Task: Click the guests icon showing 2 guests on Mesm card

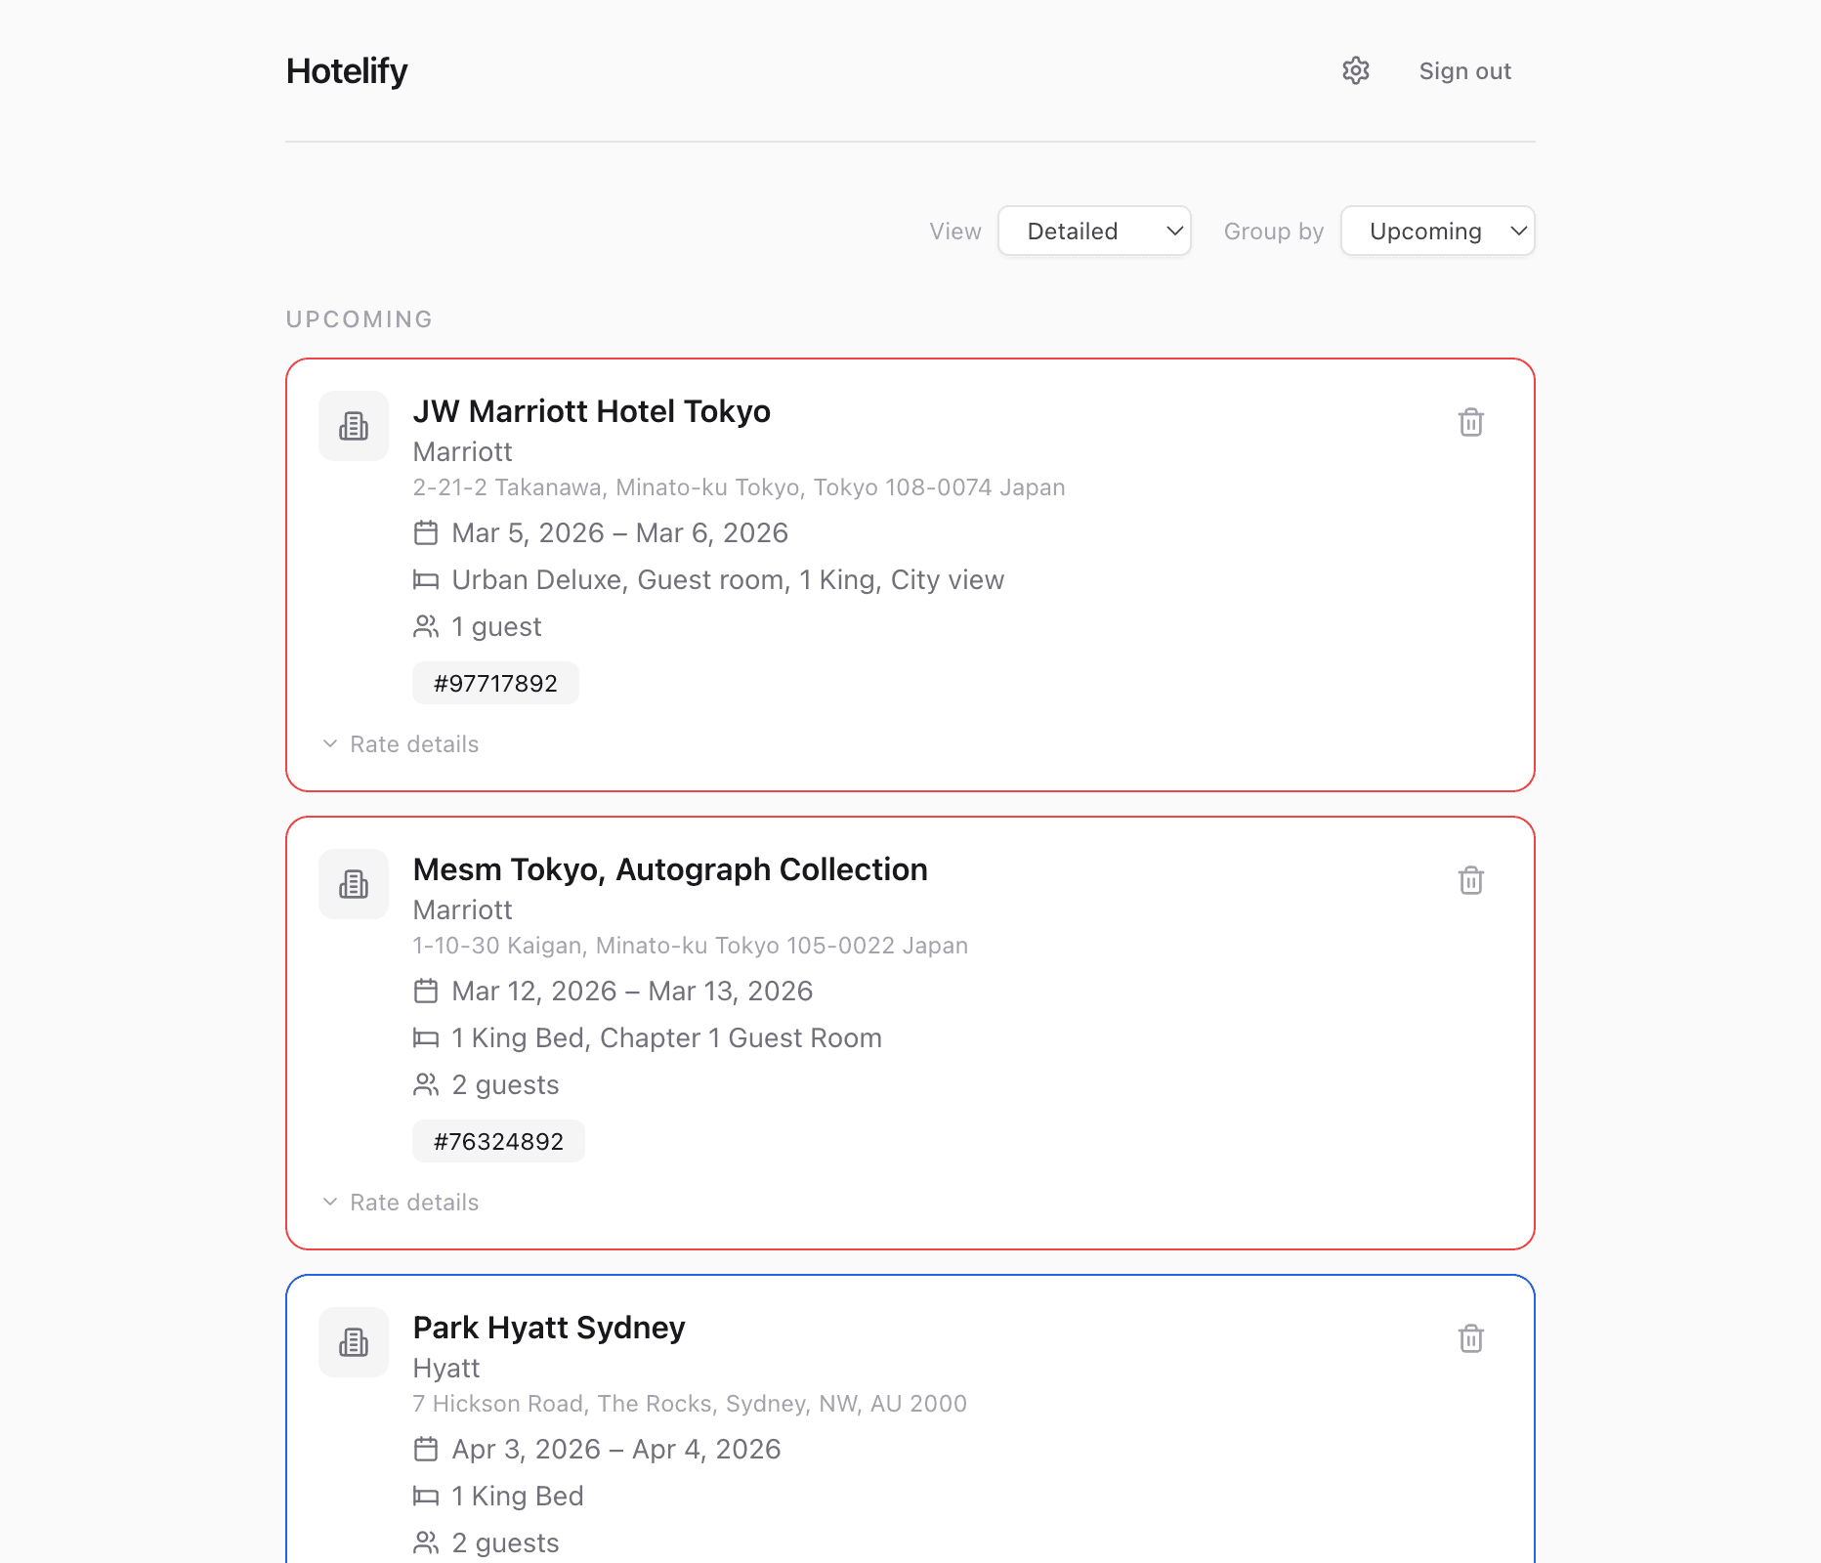Action: pyautogui.click(x=427, y=1084)
